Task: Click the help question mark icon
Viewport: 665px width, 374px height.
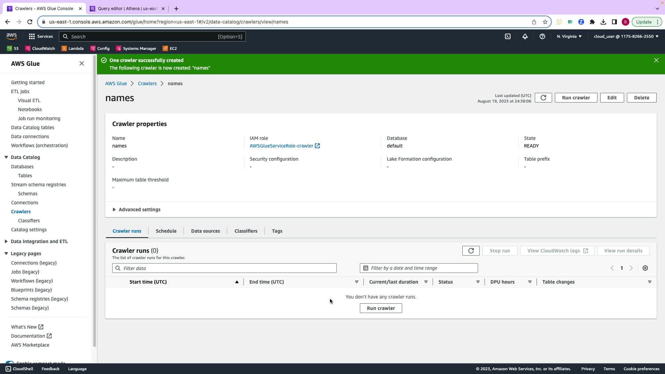Action: click(x=542, y=36)
